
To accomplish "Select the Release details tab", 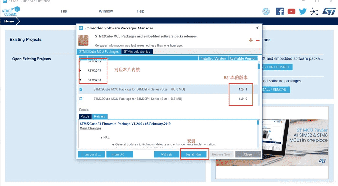I will [100, 116].
